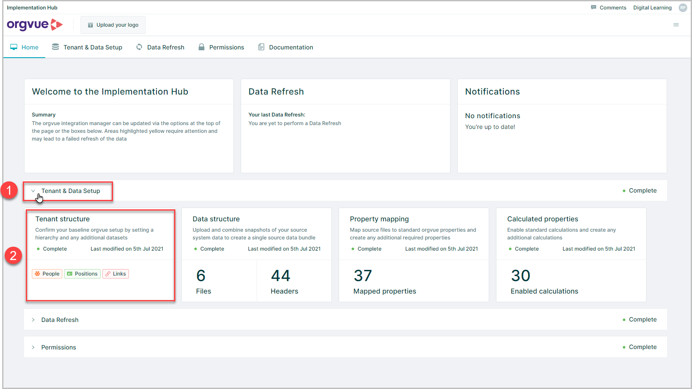Click the Data Refresh panel heading
Image resolution: width=692 pixels, height=389 pixels.
[276, 92]
